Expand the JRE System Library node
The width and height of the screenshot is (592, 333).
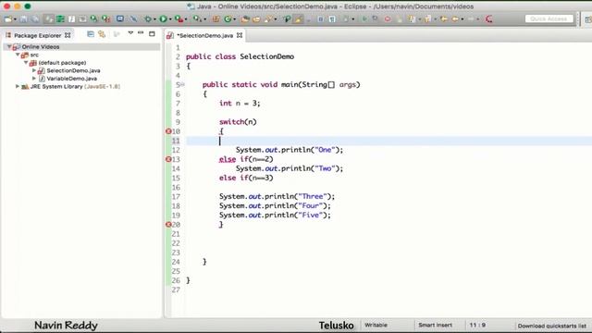click(x=18, y=86)
